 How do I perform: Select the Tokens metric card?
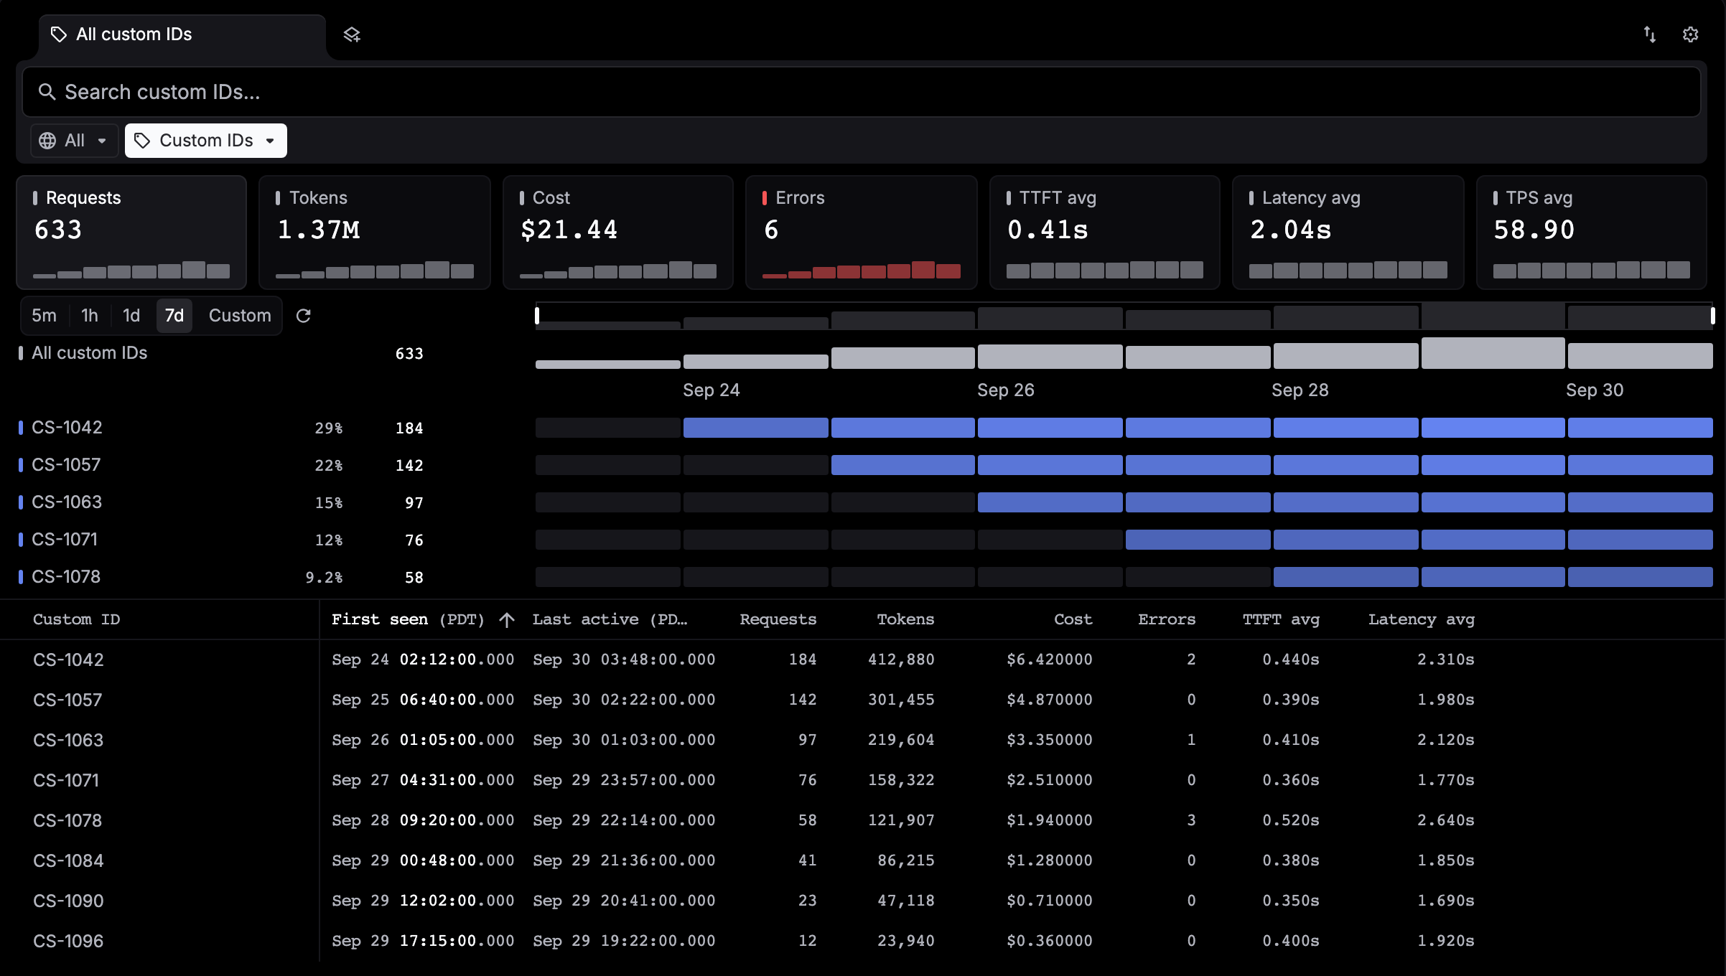point(375,233)
